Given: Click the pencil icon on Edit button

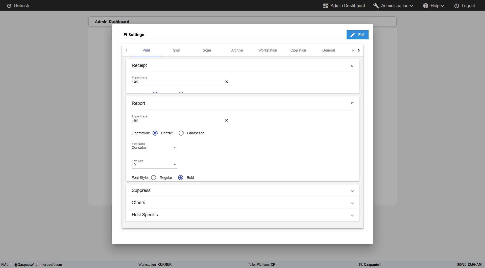Looking at the screenshot, I should (353, 35).
